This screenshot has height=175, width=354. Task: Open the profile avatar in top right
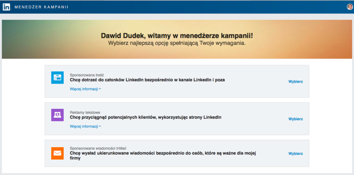click(350, 7)
